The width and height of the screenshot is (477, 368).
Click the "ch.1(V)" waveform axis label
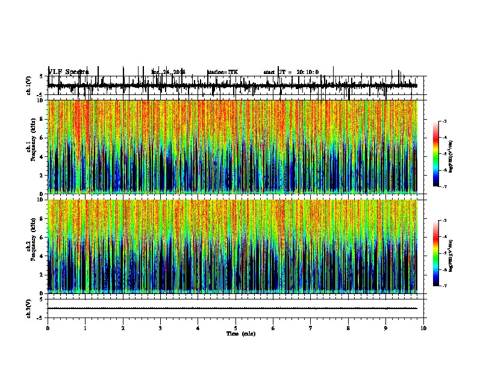pyautogui.click(x=29, y=85)
